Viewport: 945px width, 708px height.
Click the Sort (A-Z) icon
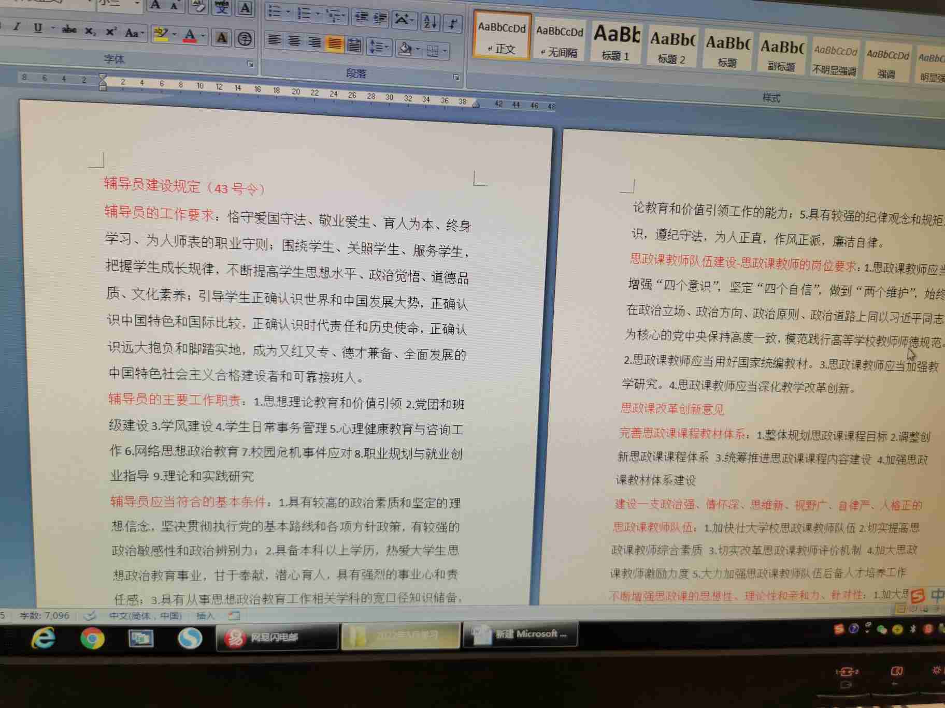click(429, 22)
